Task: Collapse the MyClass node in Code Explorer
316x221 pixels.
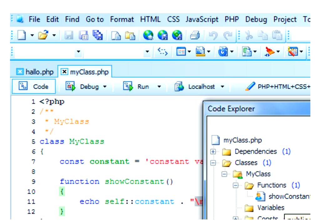Action: coord(224,174)
